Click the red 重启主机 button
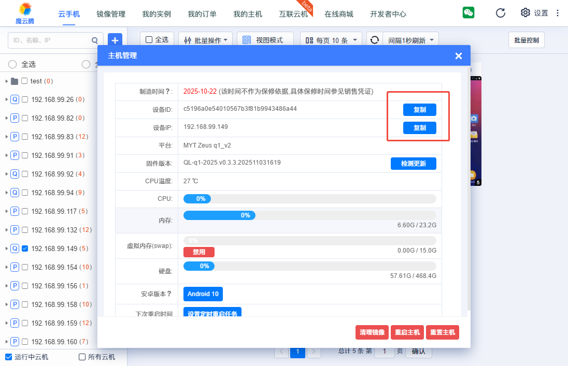 407,332
